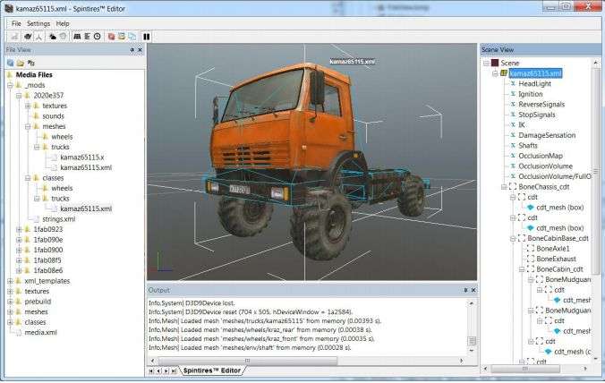Click the folder icon in File View toolbar

[21, 63]
